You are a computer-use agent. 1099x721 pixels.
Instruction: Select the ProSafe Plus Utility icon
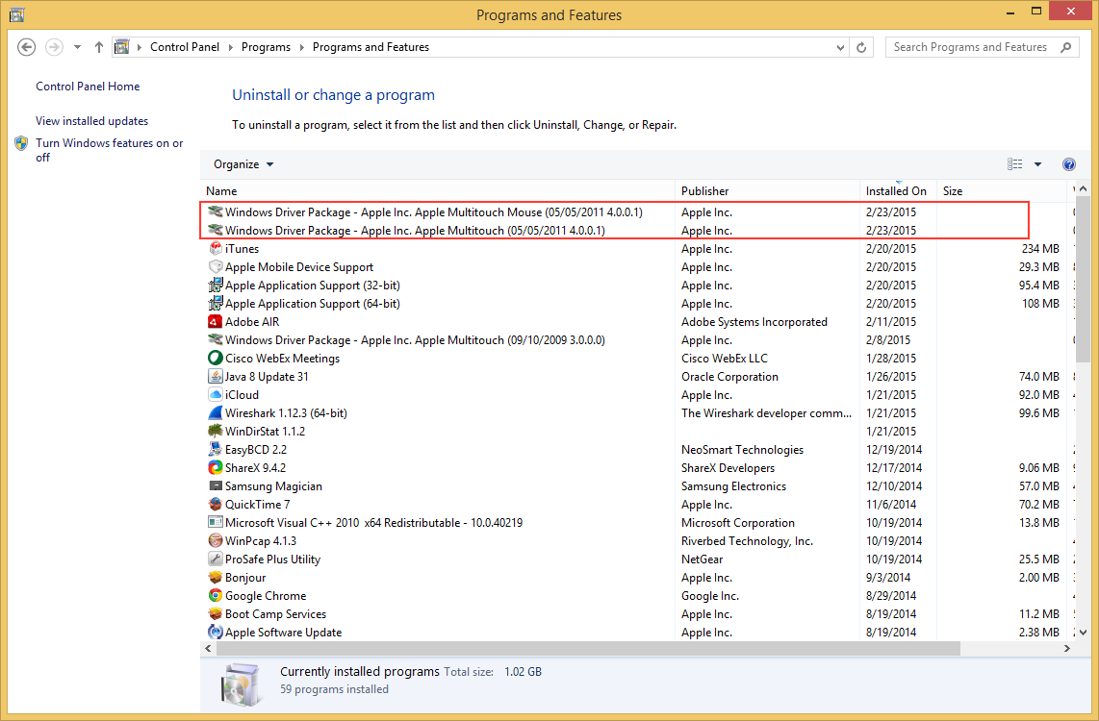coord(216,559)
